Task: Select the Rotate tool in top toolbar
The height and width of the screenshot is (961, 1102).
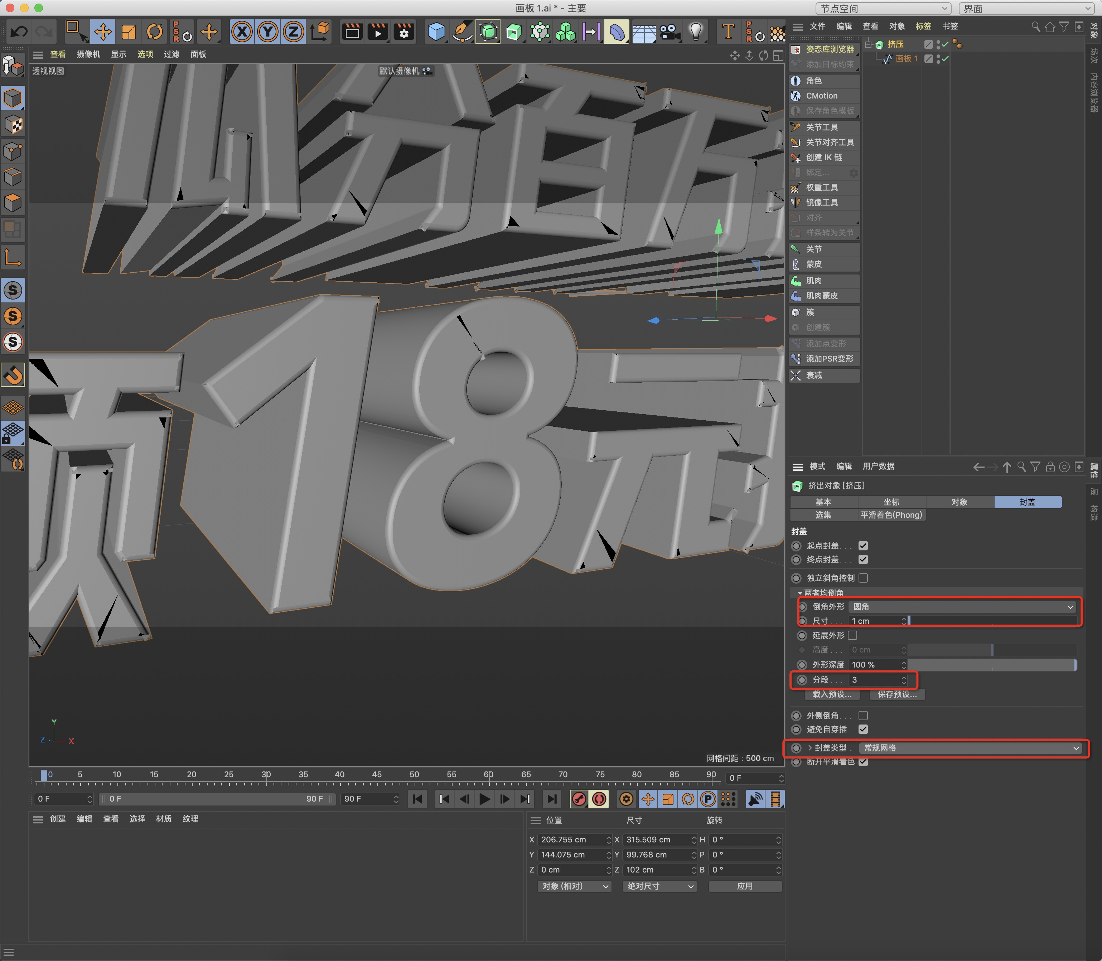Action: click(x=155, y=32)
